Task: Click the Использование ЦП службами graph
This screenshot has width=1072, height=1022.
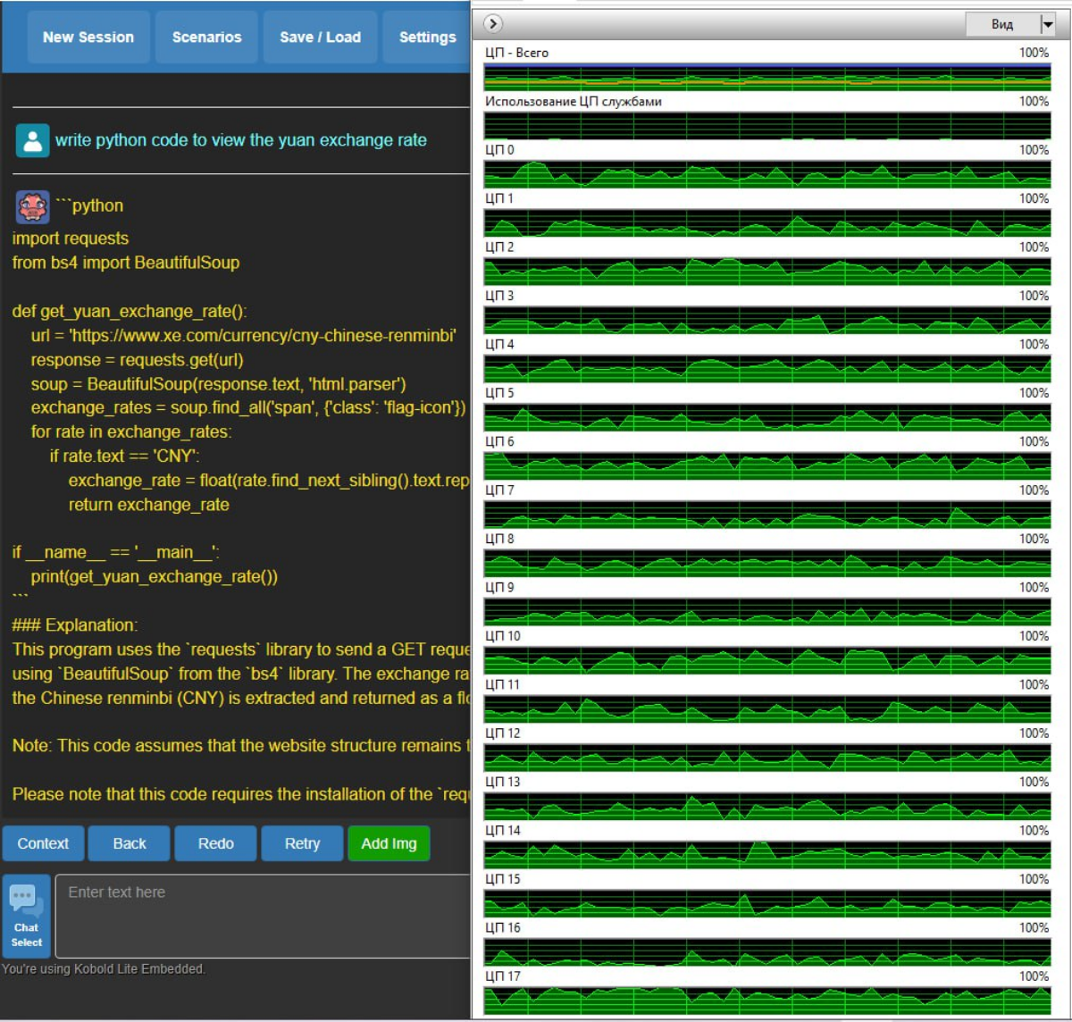Action: (x=766, y=125)
